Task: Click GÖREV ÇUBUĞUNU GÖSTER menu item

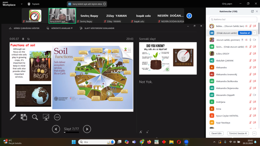Action: pyautogui.click(x=24, y=28)
